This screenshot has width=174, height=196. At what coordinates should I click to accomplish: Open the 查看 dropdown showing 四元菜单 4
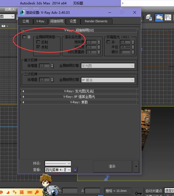point(58,170)
